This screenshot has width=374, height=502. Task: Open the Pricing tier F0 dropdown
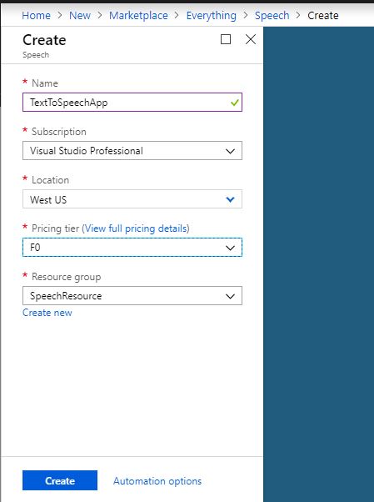132,247
